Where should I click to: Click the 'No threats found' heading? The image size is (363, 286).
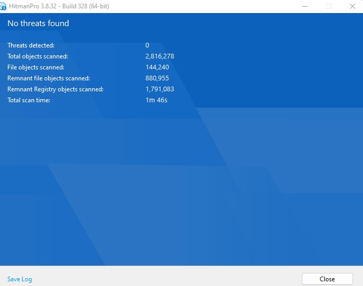38,23
